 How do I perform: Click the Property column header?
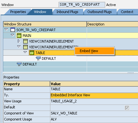(x=27, y=84)
